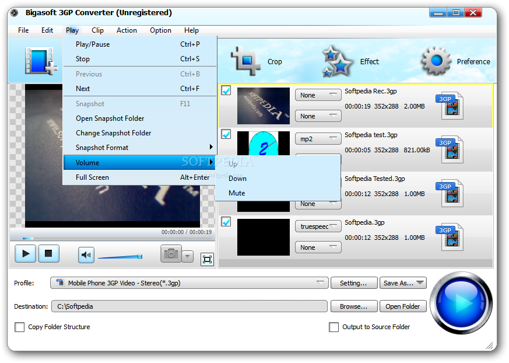
Task: Click the 3GP format icon for Softpedia test.3gp
Action: click(450, 149)
